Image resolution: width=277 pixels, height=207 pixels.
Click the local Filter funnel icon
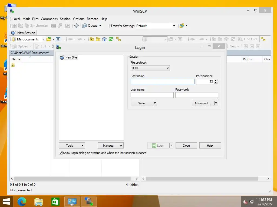[x=58, y=39]
